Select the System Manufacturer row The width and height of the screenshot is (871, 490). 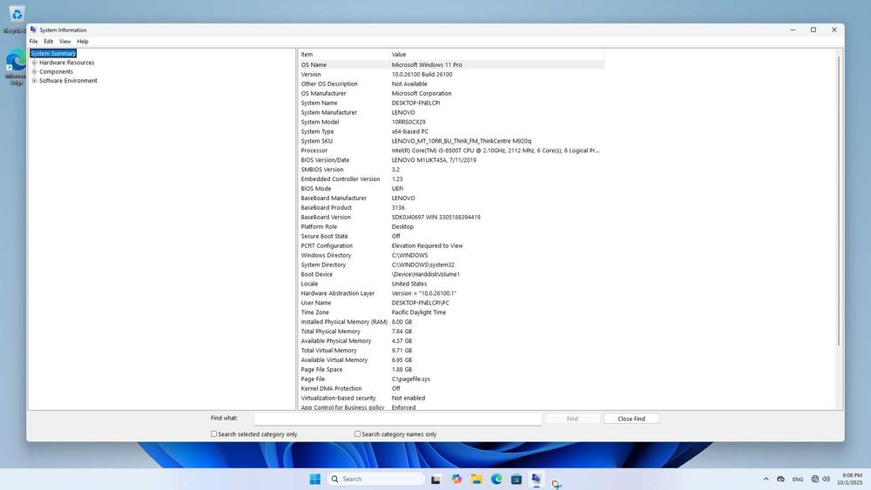451,112
